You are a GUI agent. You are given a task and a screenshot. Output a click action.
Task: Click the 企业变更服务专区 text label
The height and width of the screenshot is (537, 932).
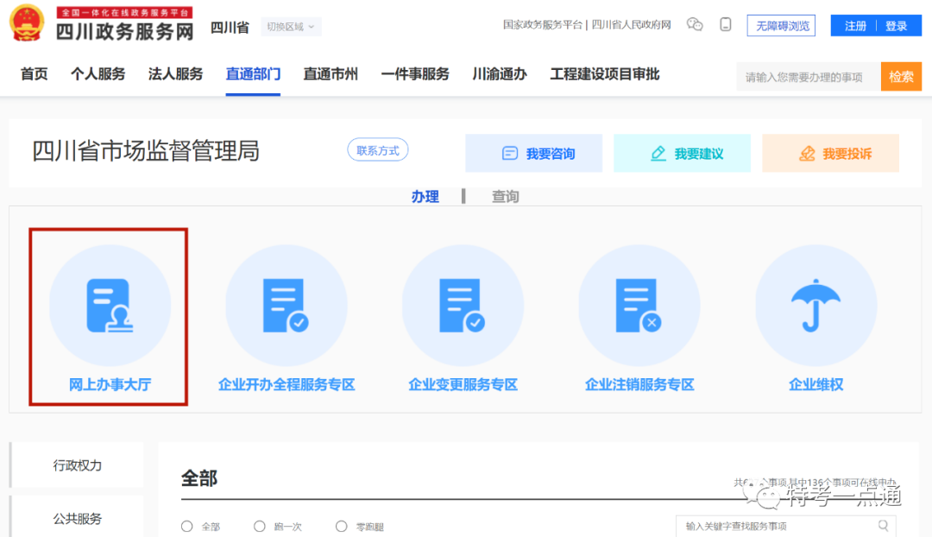click(x=463, y=385)
